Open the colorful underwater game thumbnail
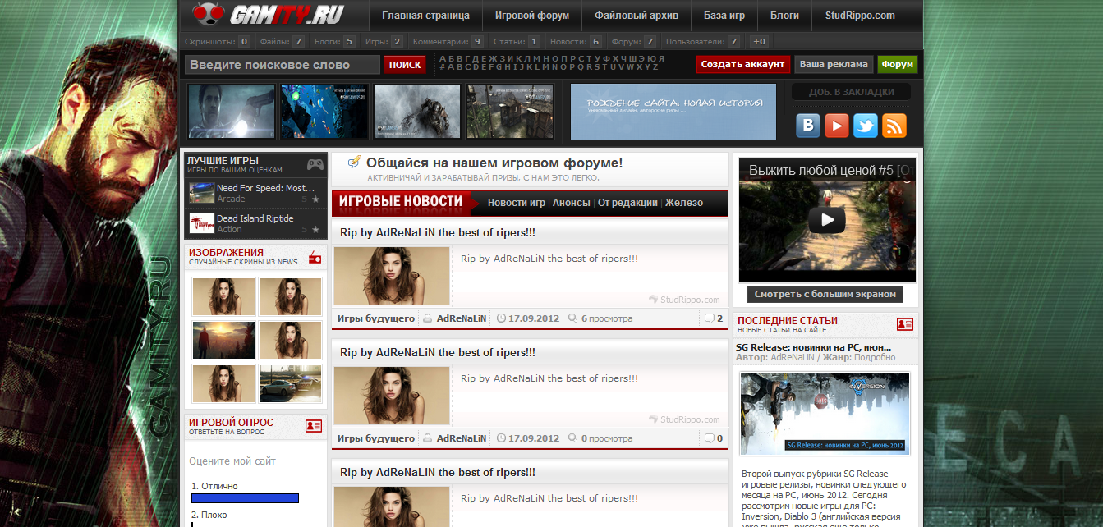The height and width of the screenshot is (527, 1103). [x=324, y=111]
